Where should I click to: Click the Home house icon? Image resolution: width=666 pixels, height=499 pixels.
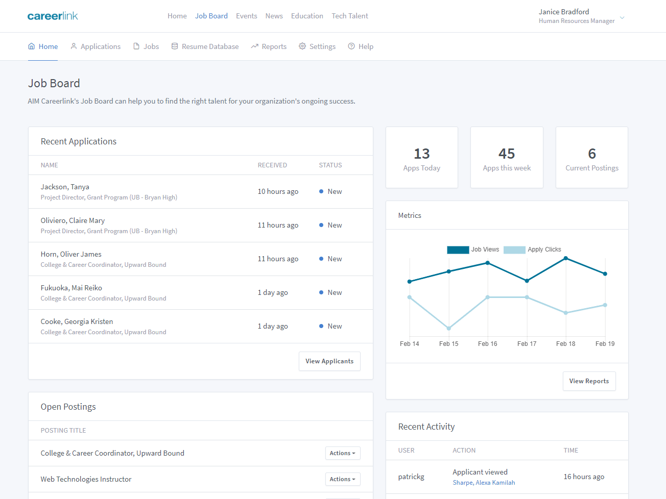pyautogui.click(x=32, y=46)
